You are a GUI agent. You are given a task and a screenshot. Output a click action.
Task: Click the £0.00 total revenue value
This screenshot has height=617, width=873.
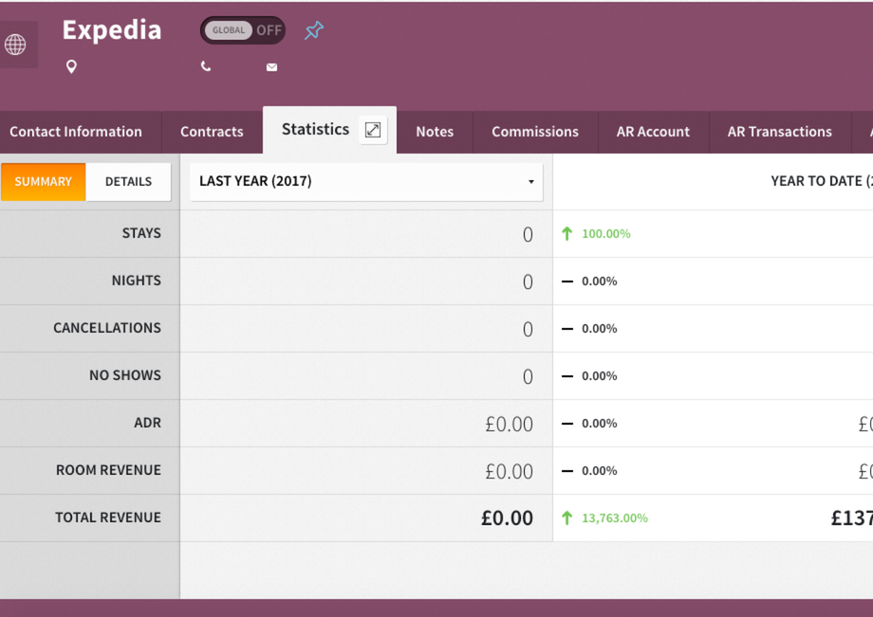click(508, 518)
